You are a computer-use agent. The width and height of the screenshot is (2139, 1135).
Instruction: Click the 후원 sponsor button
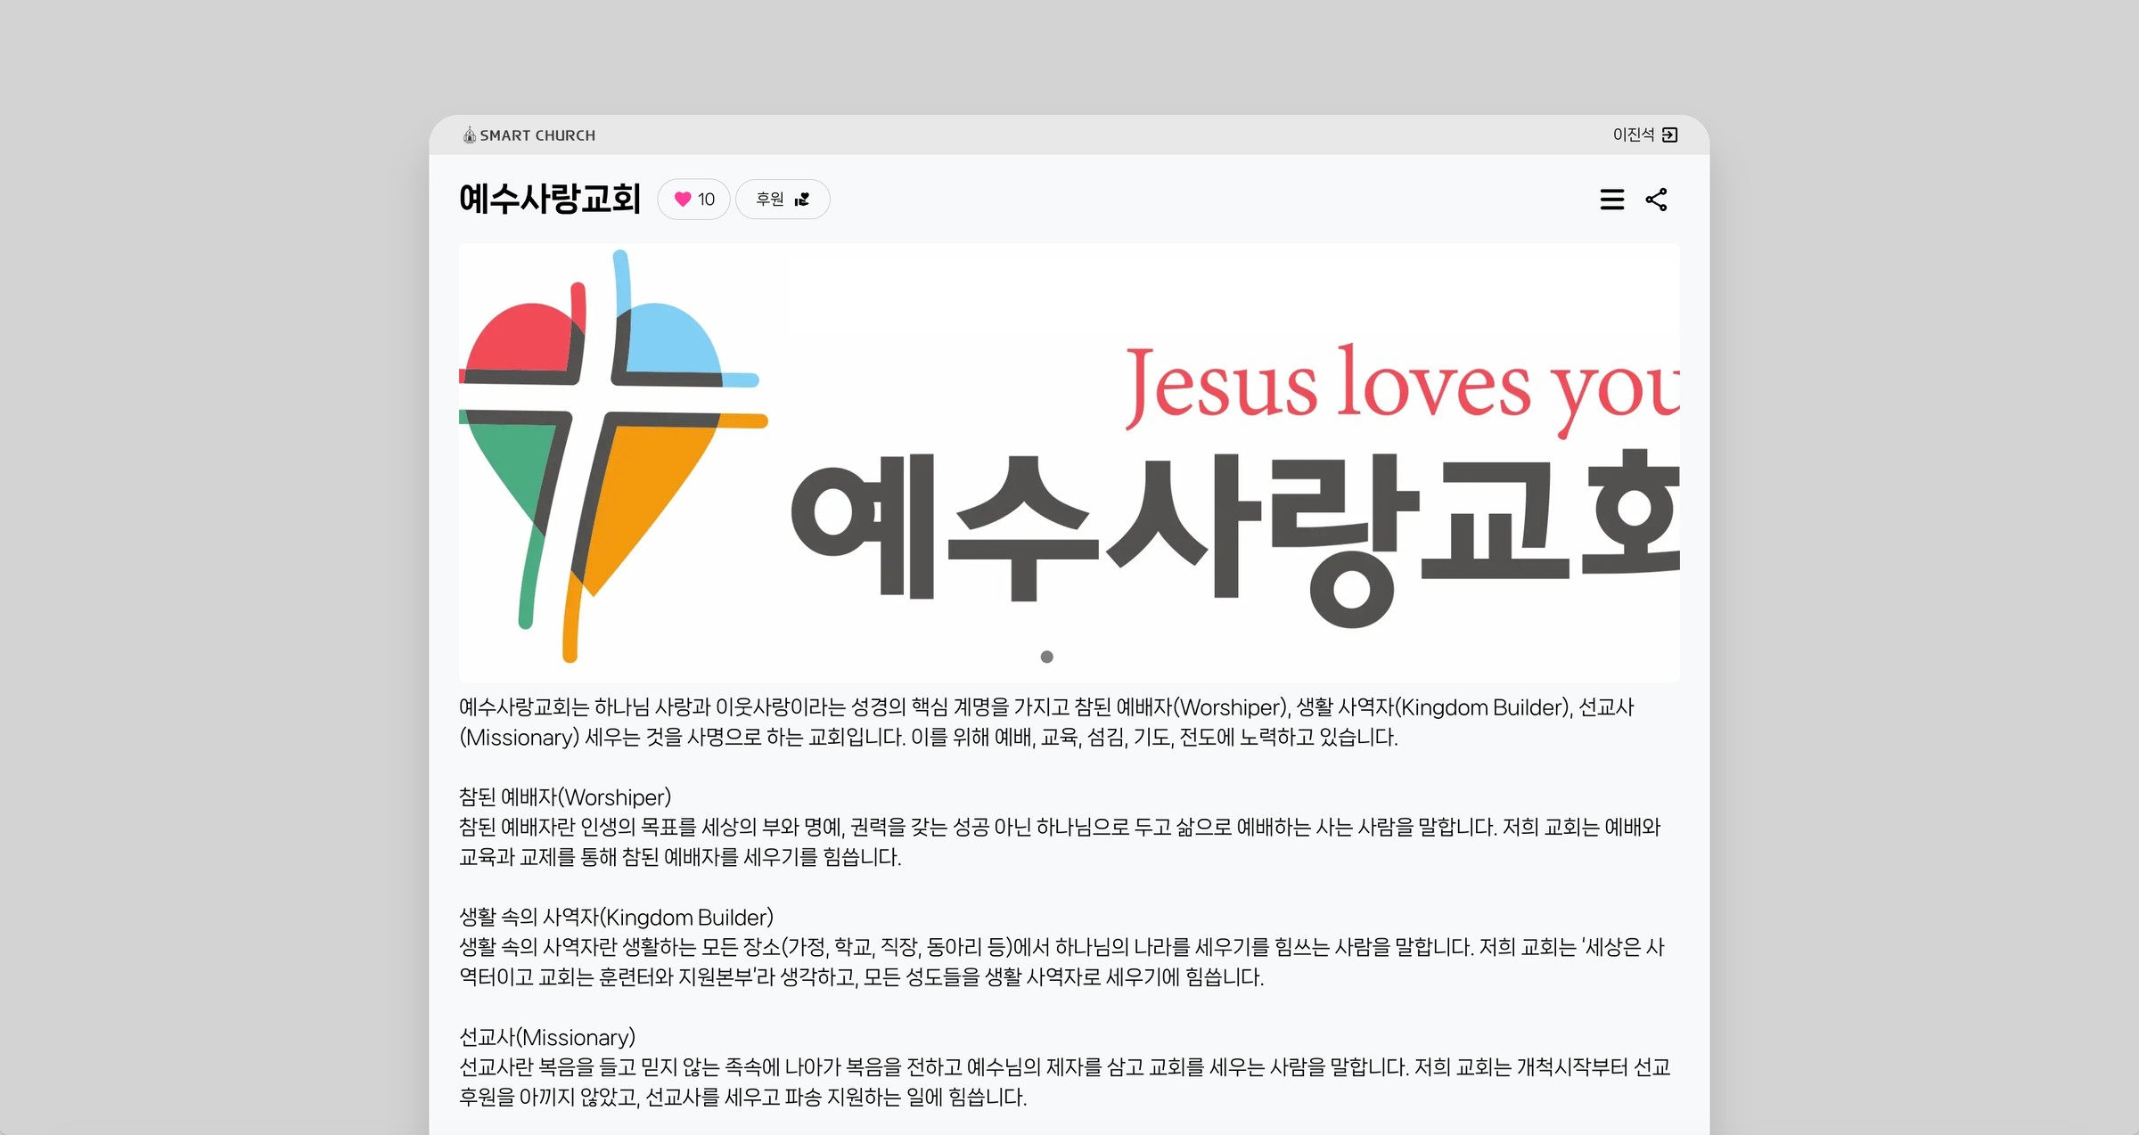point(770,200)
